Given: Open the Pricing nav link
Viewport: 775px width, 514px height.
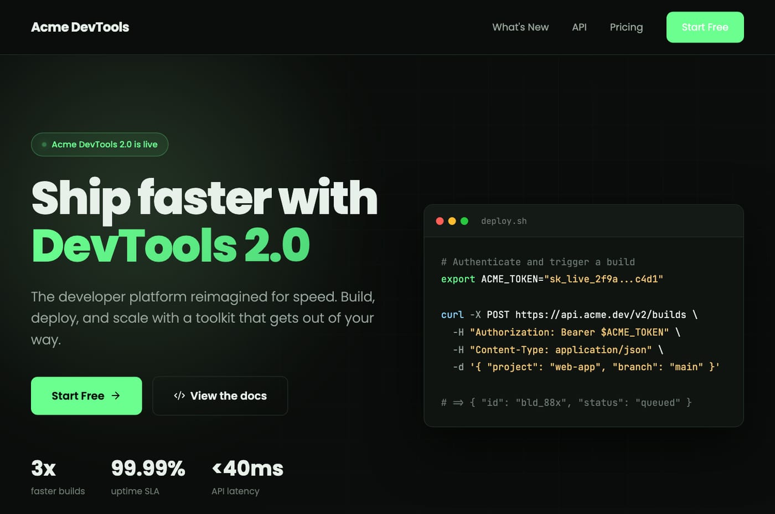Looking at the screenshot, I should tap(626, 27).
